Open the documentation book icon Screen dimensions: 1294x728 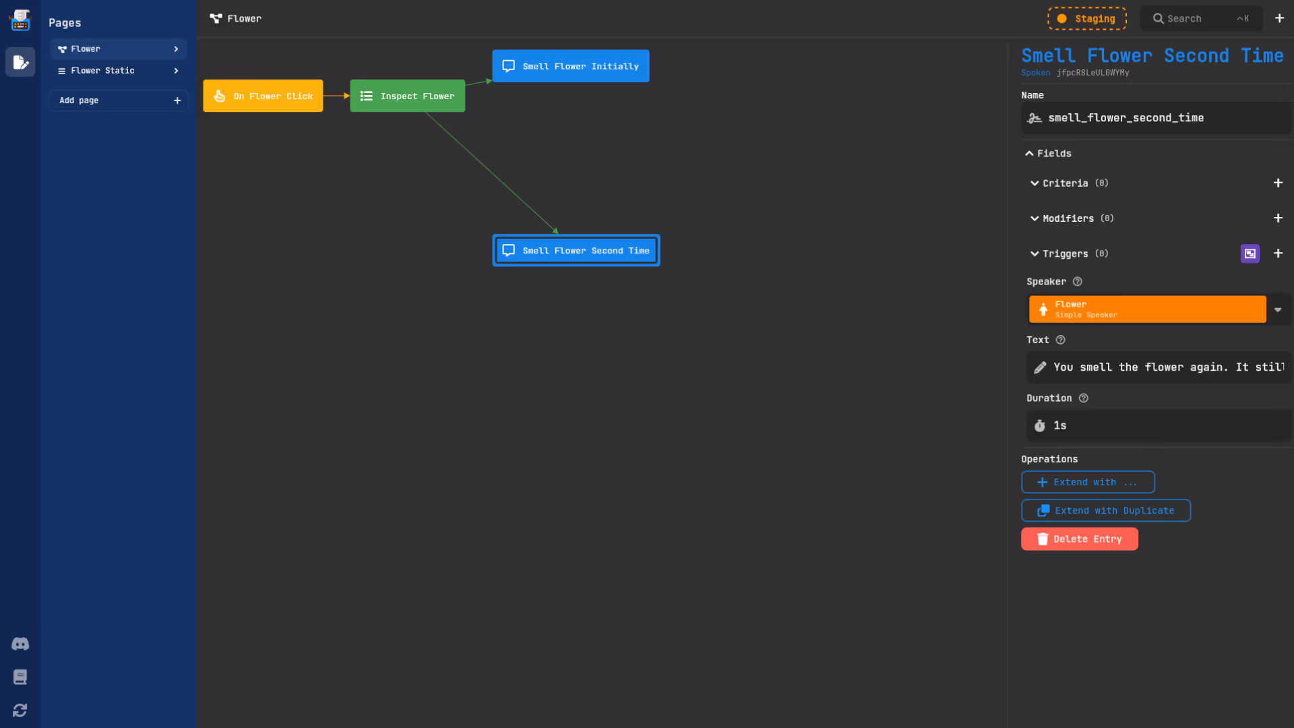click(x=20, y=677)
